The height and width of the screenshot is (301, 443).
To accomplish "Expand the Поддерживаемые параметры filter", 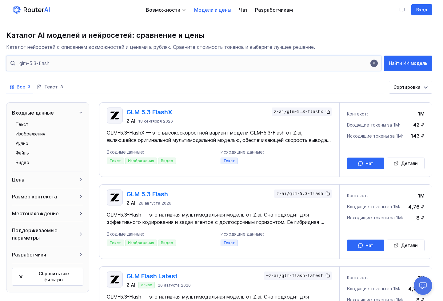I will (x=48, y=234).
